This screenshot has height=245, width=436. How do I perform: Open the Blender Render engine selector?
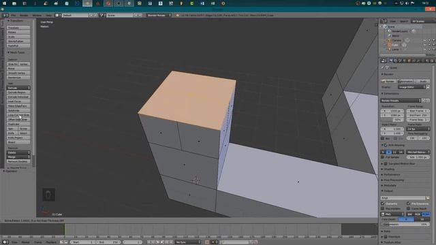(159, 15)
